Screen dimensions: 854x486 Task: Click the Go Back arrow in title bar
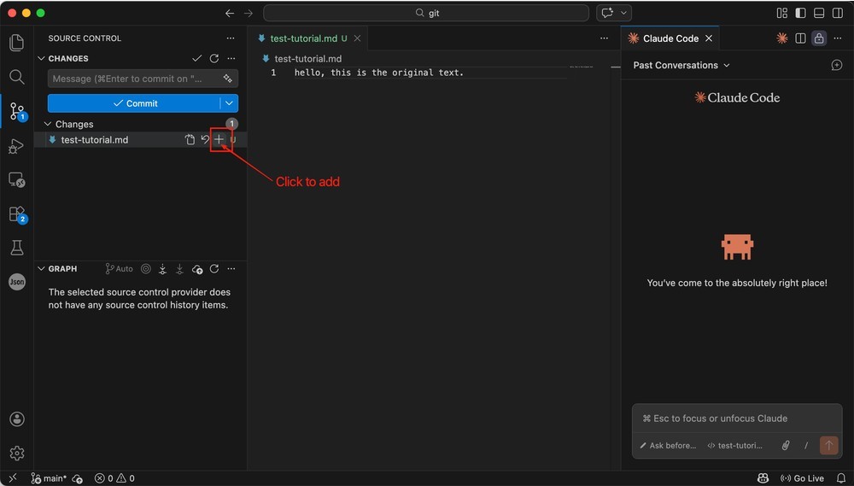(x=230, y=13)
